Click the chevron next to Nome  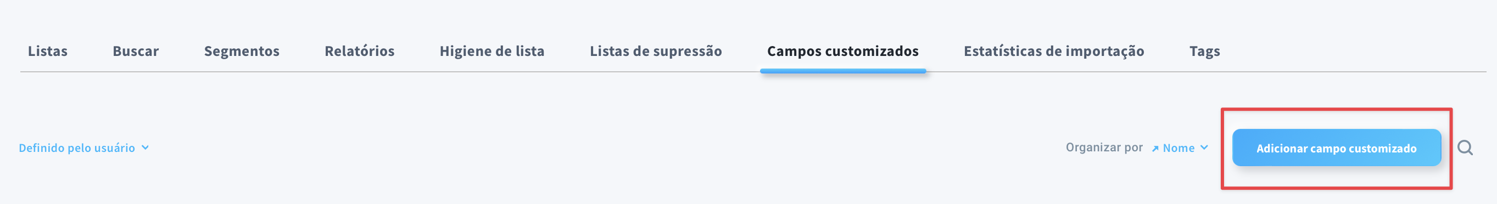pyautogui.click(x=1204, y=147)
